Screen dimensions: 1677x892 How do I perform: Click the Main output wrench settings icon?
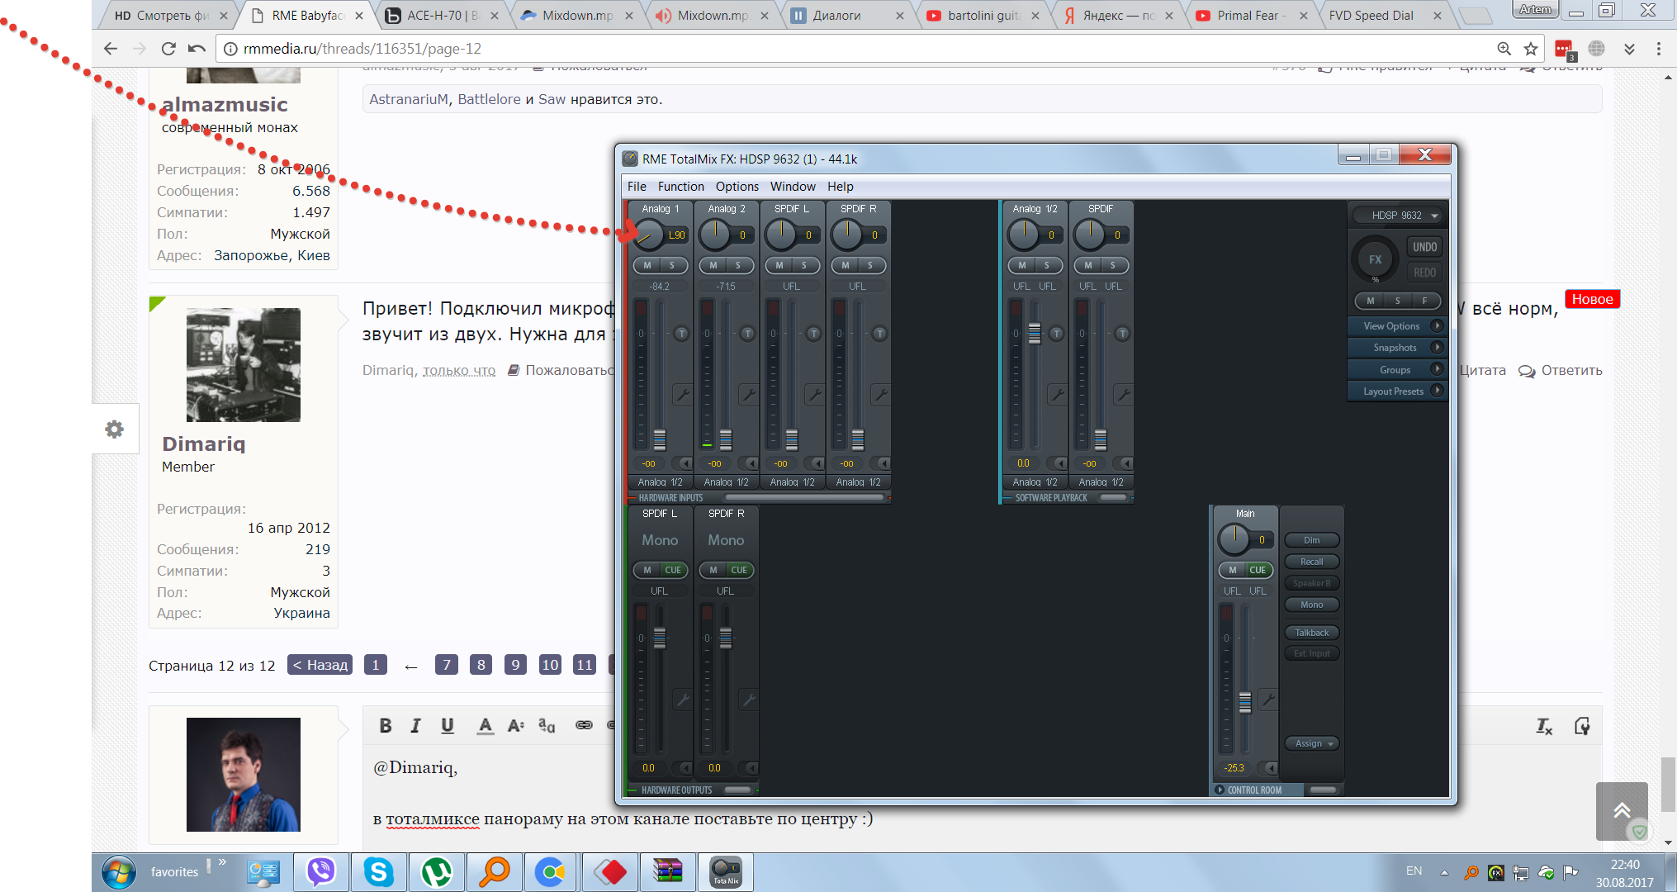tap(1268, 700)
